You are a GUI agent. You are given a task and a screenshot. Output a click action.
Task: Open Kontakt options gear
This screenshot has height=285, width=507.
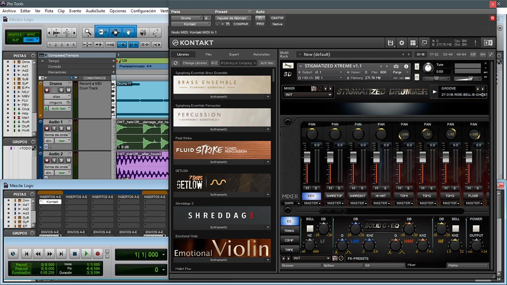[x=402, y=43]
